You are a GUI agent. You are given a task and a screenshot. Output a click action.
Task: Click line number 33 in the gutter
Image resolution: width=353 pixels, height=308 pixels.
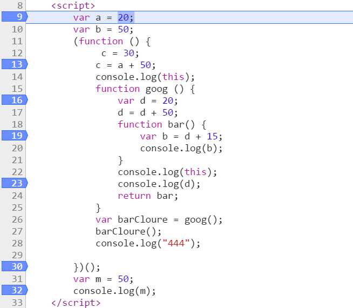17,303
